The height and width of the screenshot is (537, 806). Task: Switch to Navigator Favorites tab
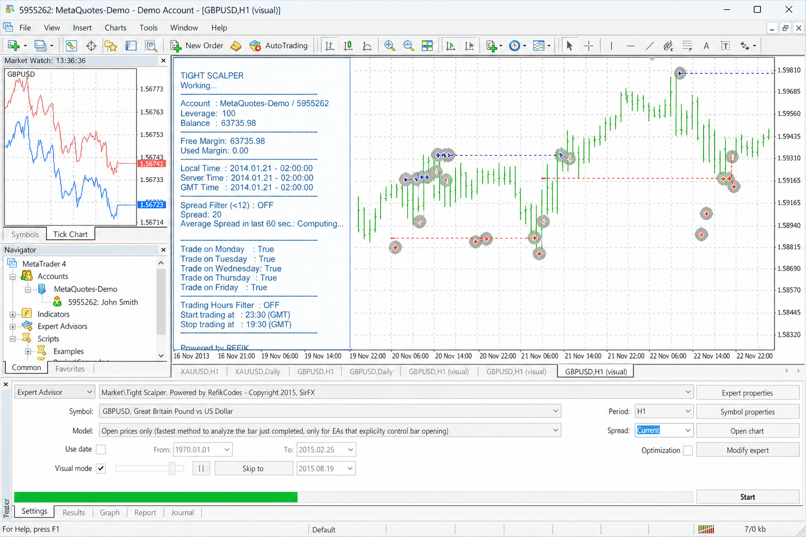pos(70,369)
